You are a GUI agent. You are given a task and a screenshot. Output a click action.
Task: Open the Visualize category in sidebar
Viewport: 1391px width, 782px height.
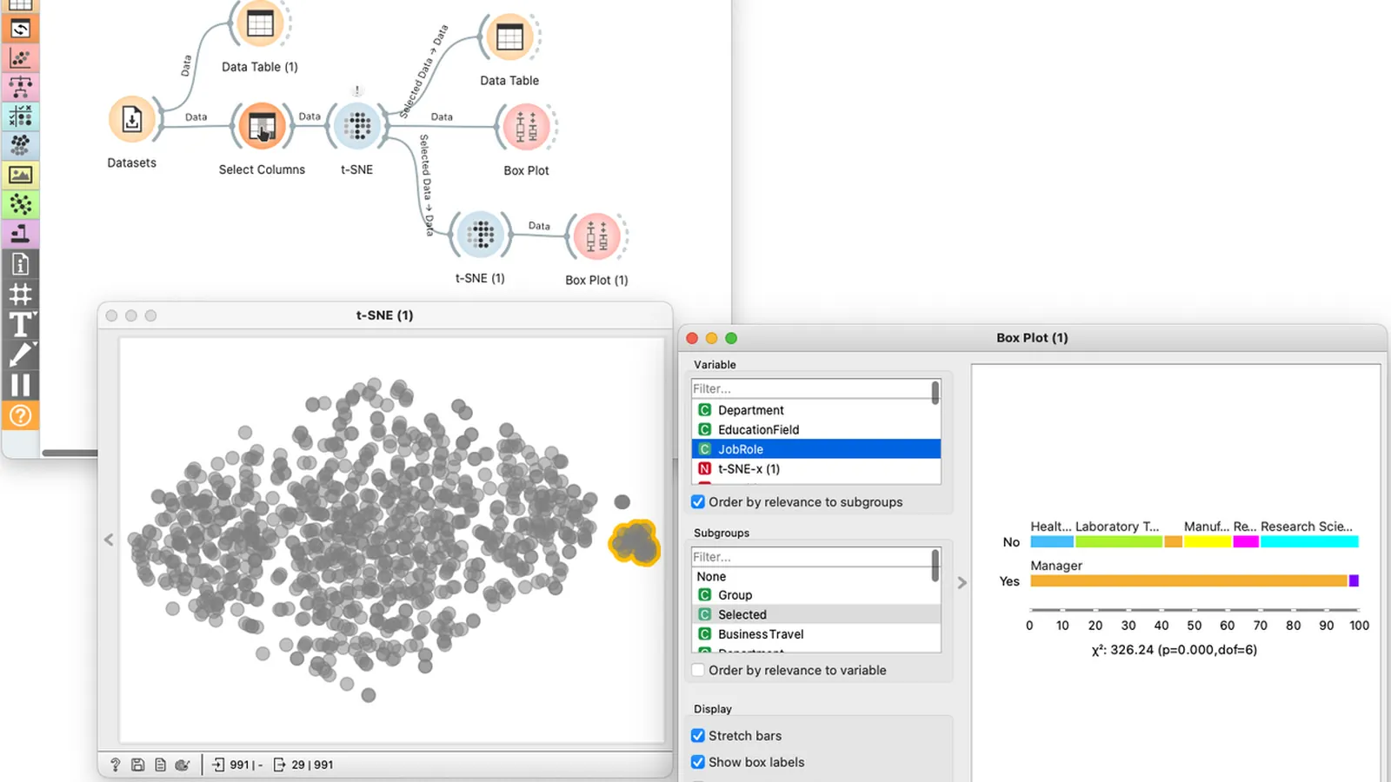(21, 58)
